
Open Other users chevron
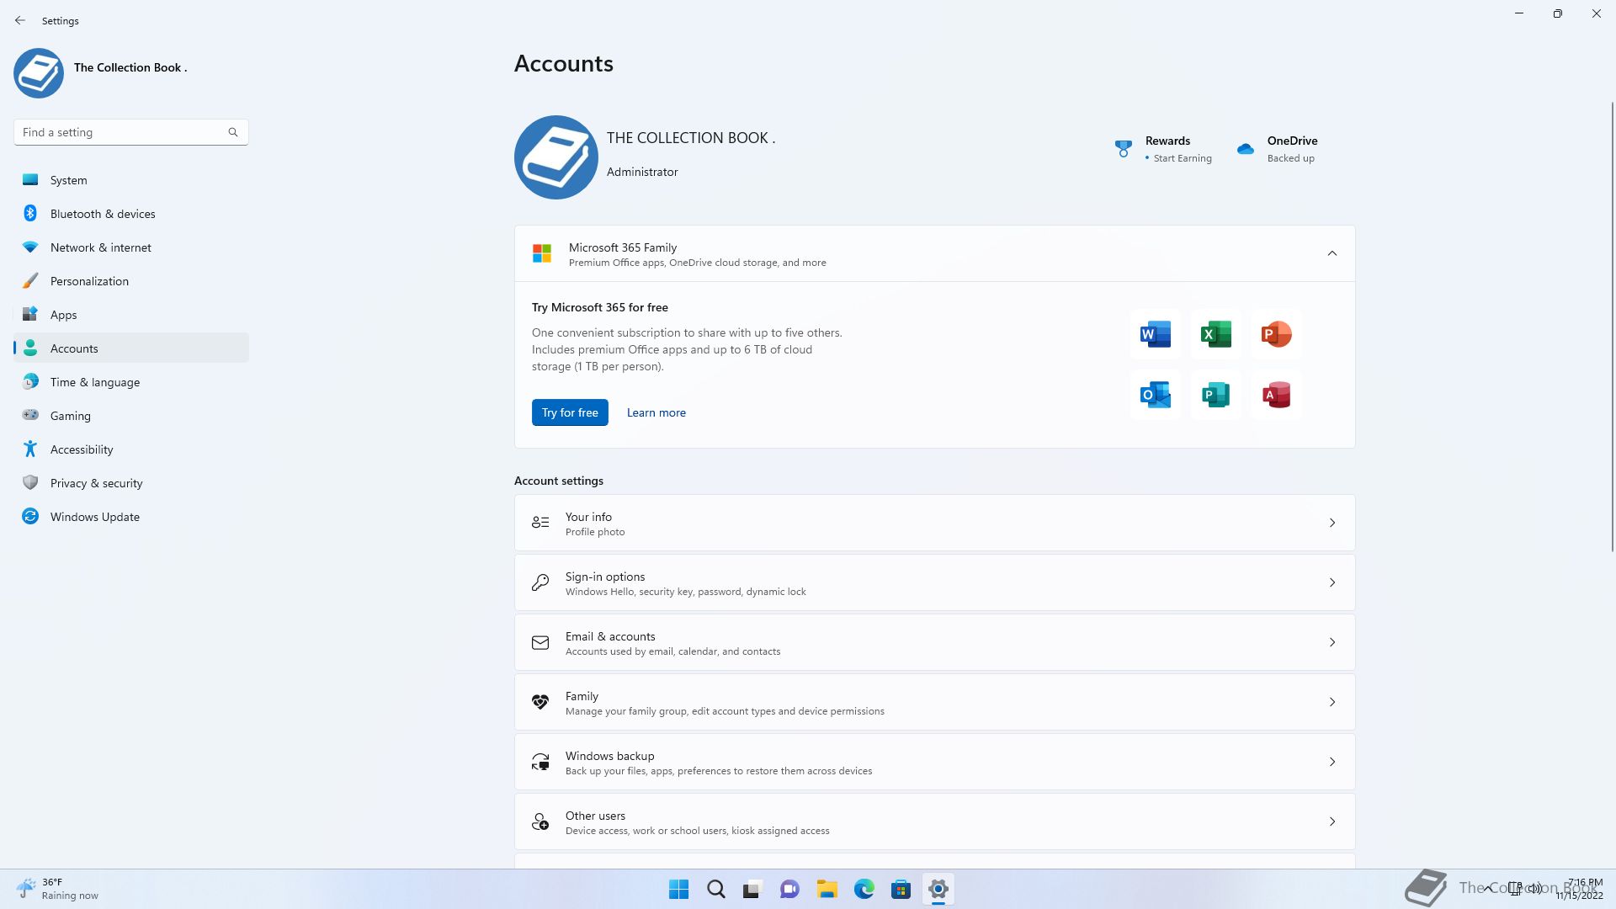pos(1332,821)
